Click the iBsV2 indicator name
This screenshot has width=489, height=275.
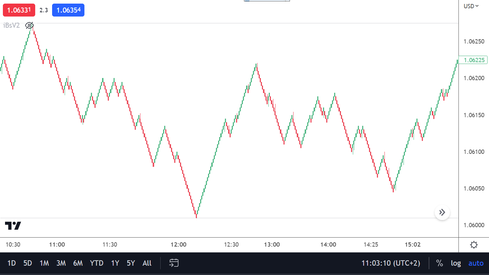click(11, 26)
